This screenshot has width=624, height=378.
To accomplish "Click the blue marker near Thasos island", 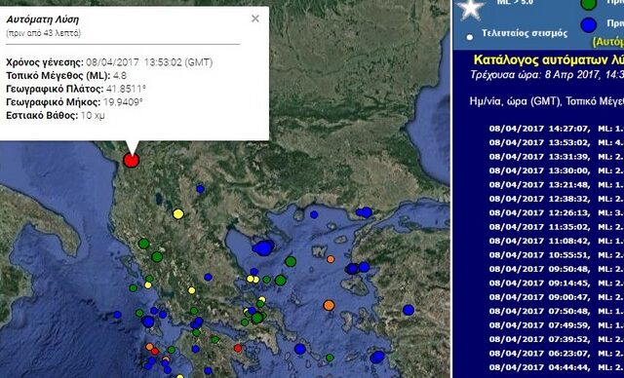I will pos(314,214).
